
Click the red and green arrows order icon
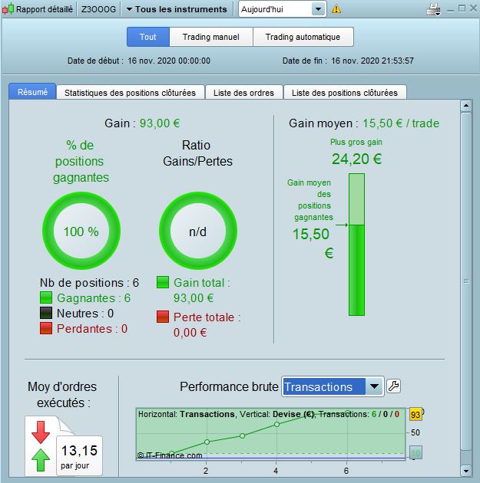pyautogui.click(x=41, y=445)
